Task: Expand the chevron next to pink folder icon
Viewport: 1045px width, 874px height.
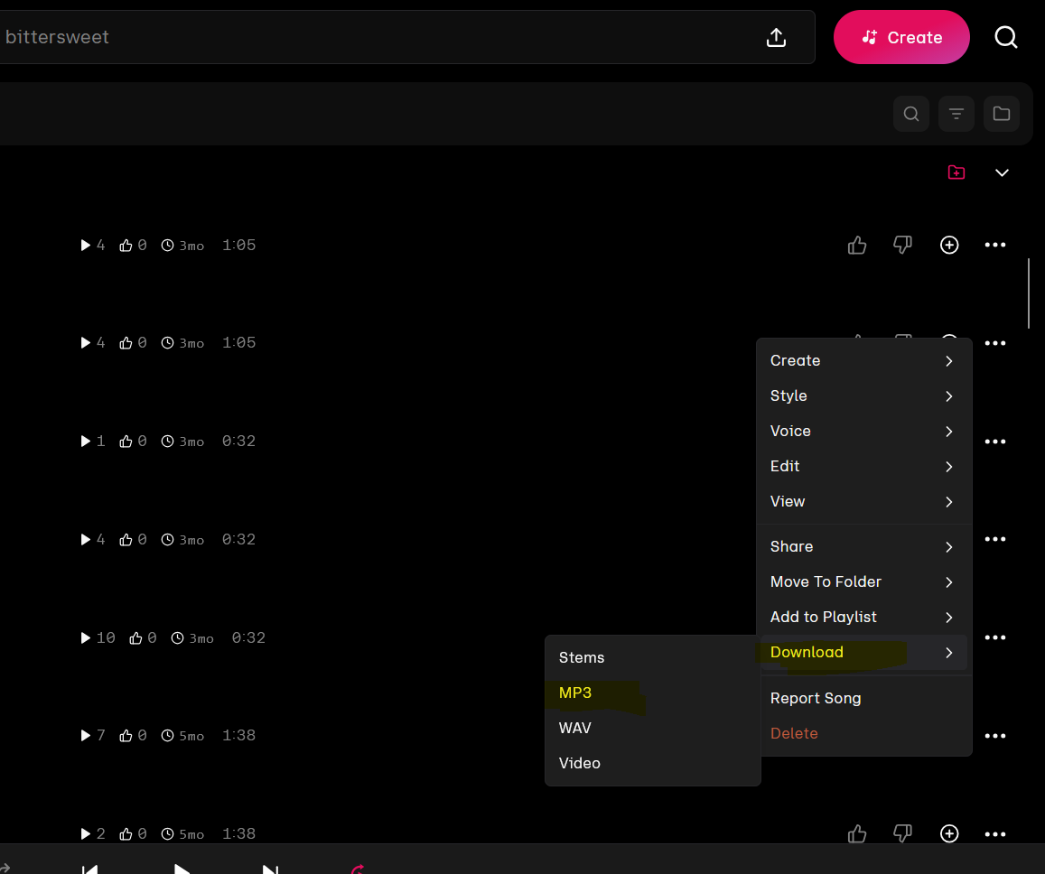Action: coord(1002,172)
